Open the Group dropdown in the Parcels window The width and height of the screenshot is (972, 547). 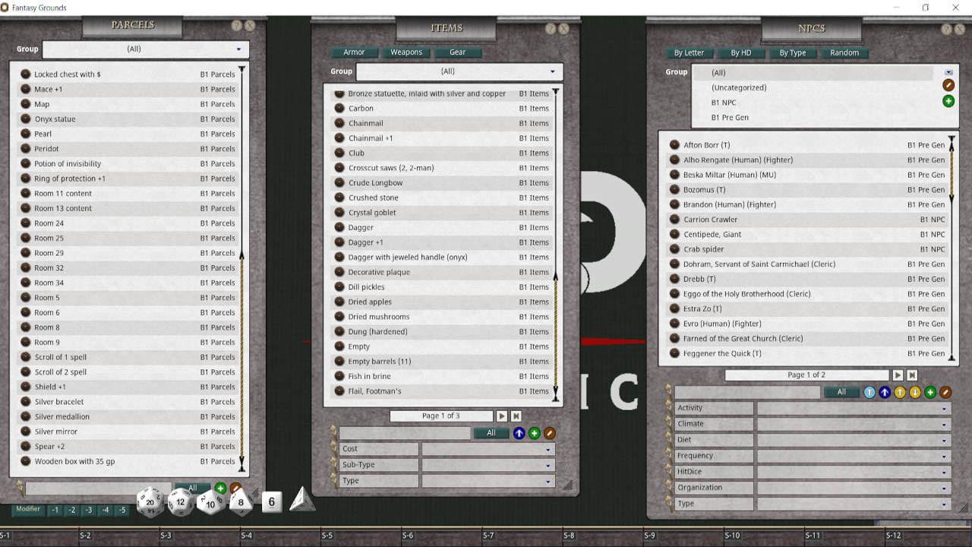point(145,49)
